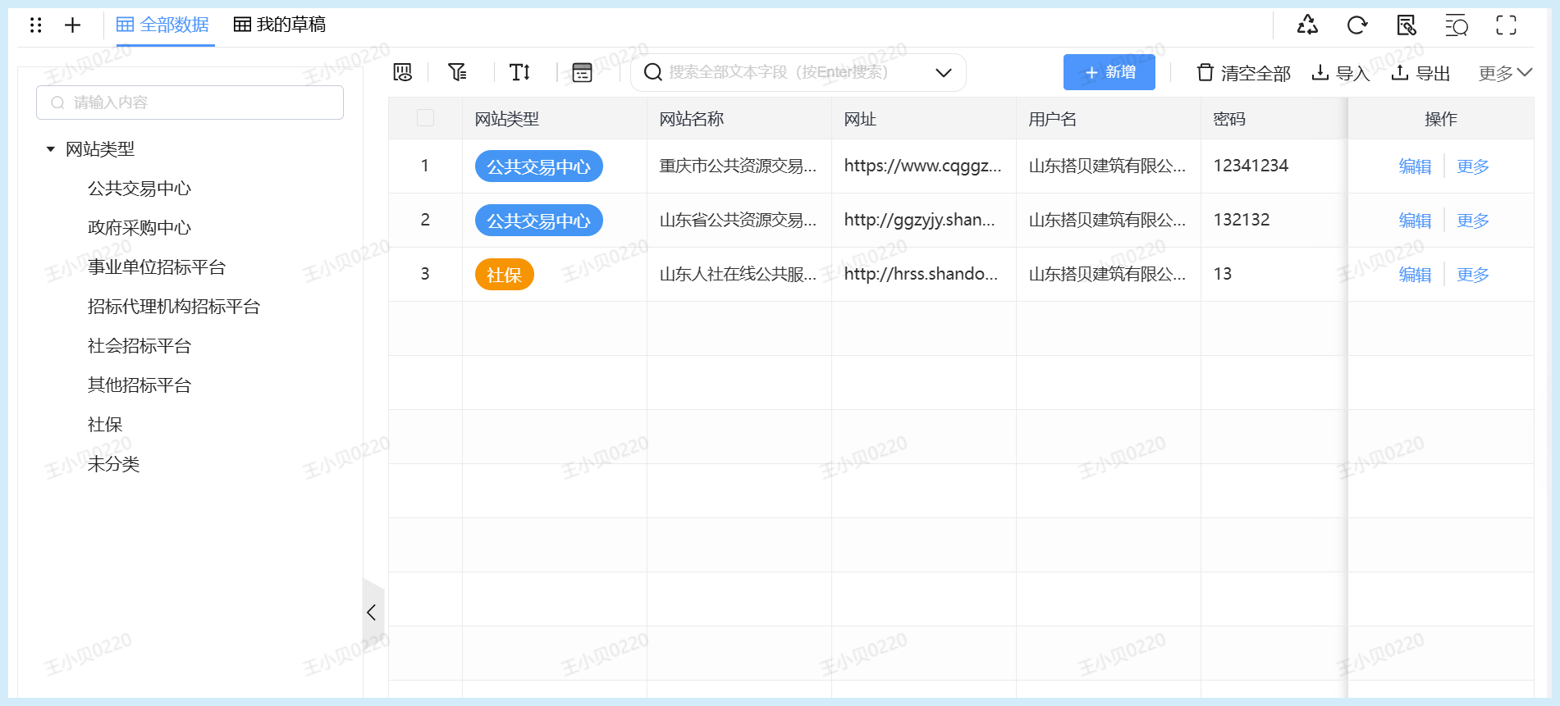Select 未分类 in tree
The width and height of the screenshot is (1560, 706).
113,464
